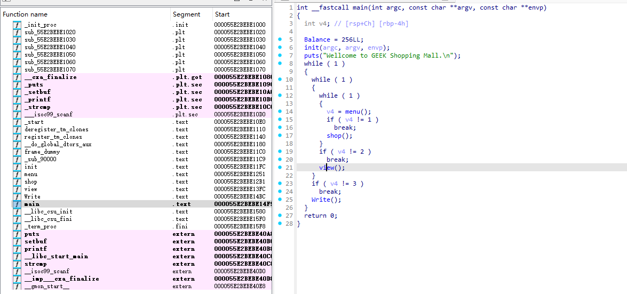Click the function icon beside the view row
Screen dimensions: 627x294
[x=17, y=189]
